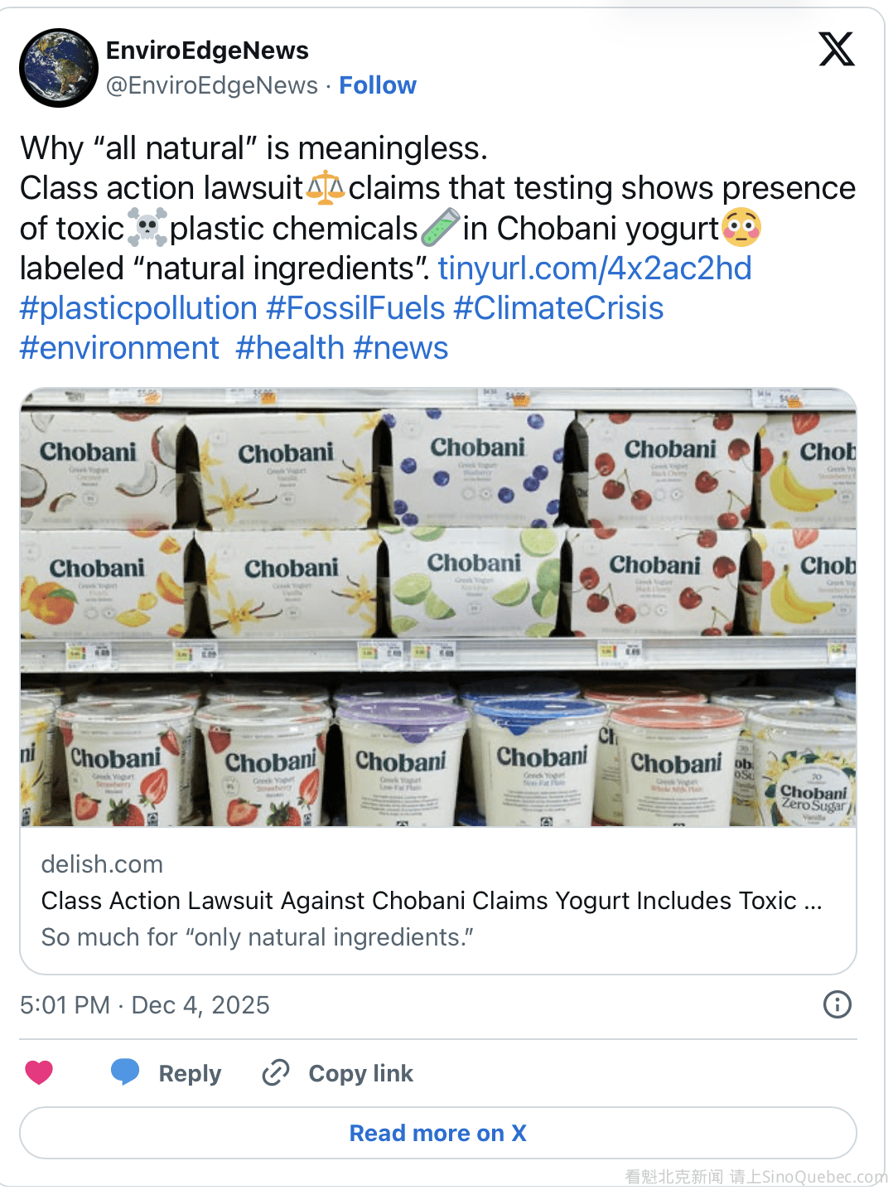Click the X logo icon
Screen dimensions: 893x1190
836,49
